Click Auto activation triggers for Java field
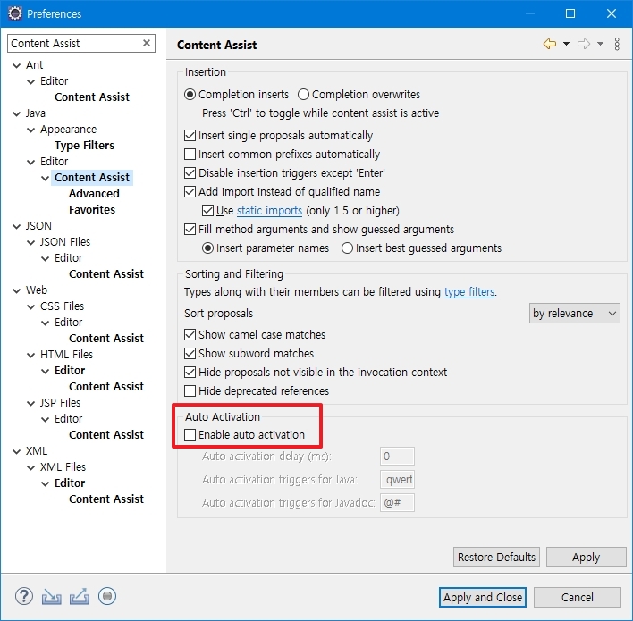633x621 pixels. [x=397, y=480]
